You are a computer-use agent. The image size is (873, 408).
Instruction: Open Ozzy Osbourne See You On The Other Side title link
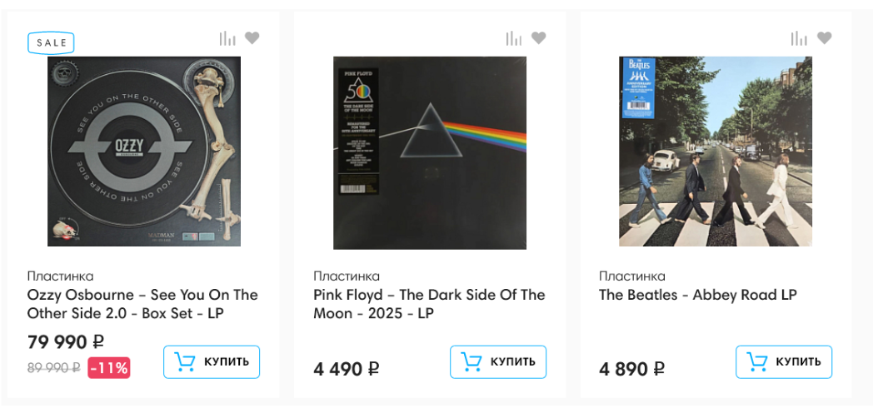click(x=142, y=304)
